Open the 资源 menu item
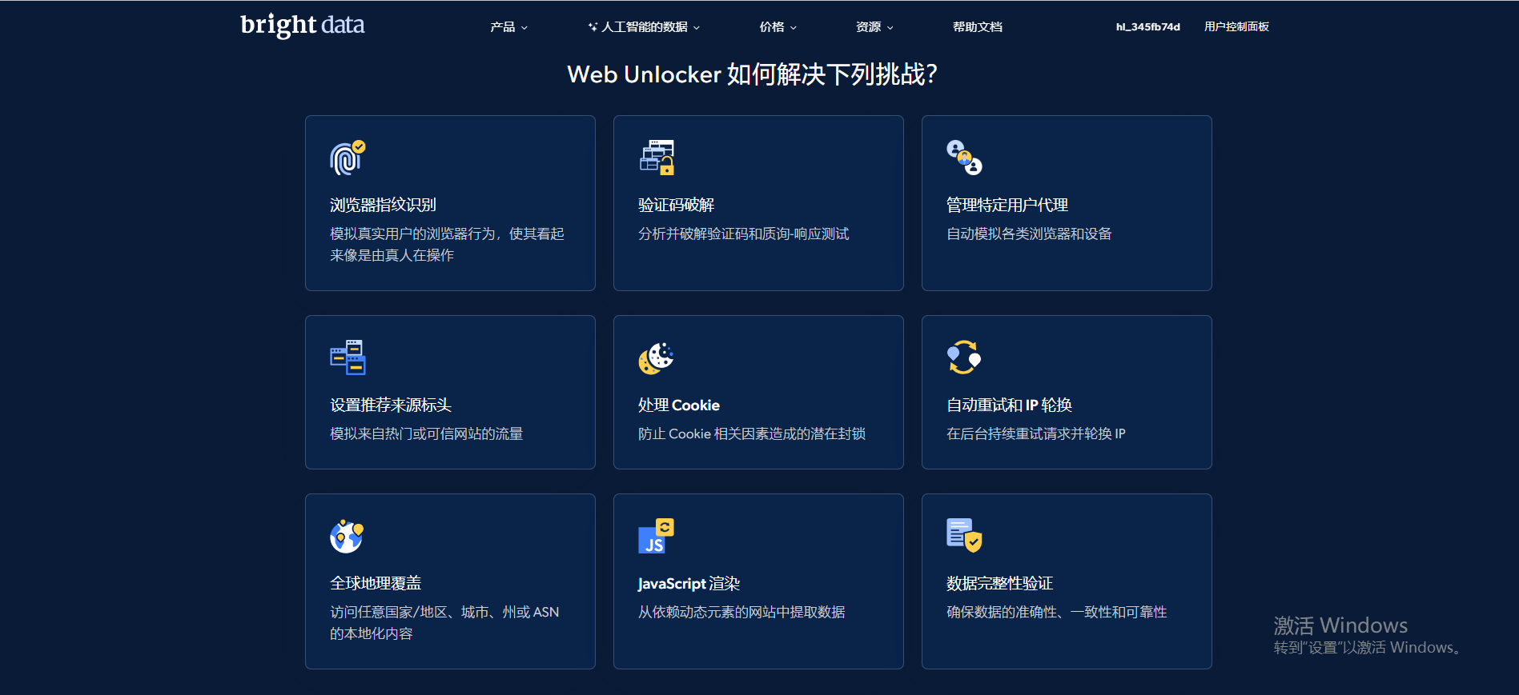1519x695 pixels. pyautogui.click(x=869, y=27)
